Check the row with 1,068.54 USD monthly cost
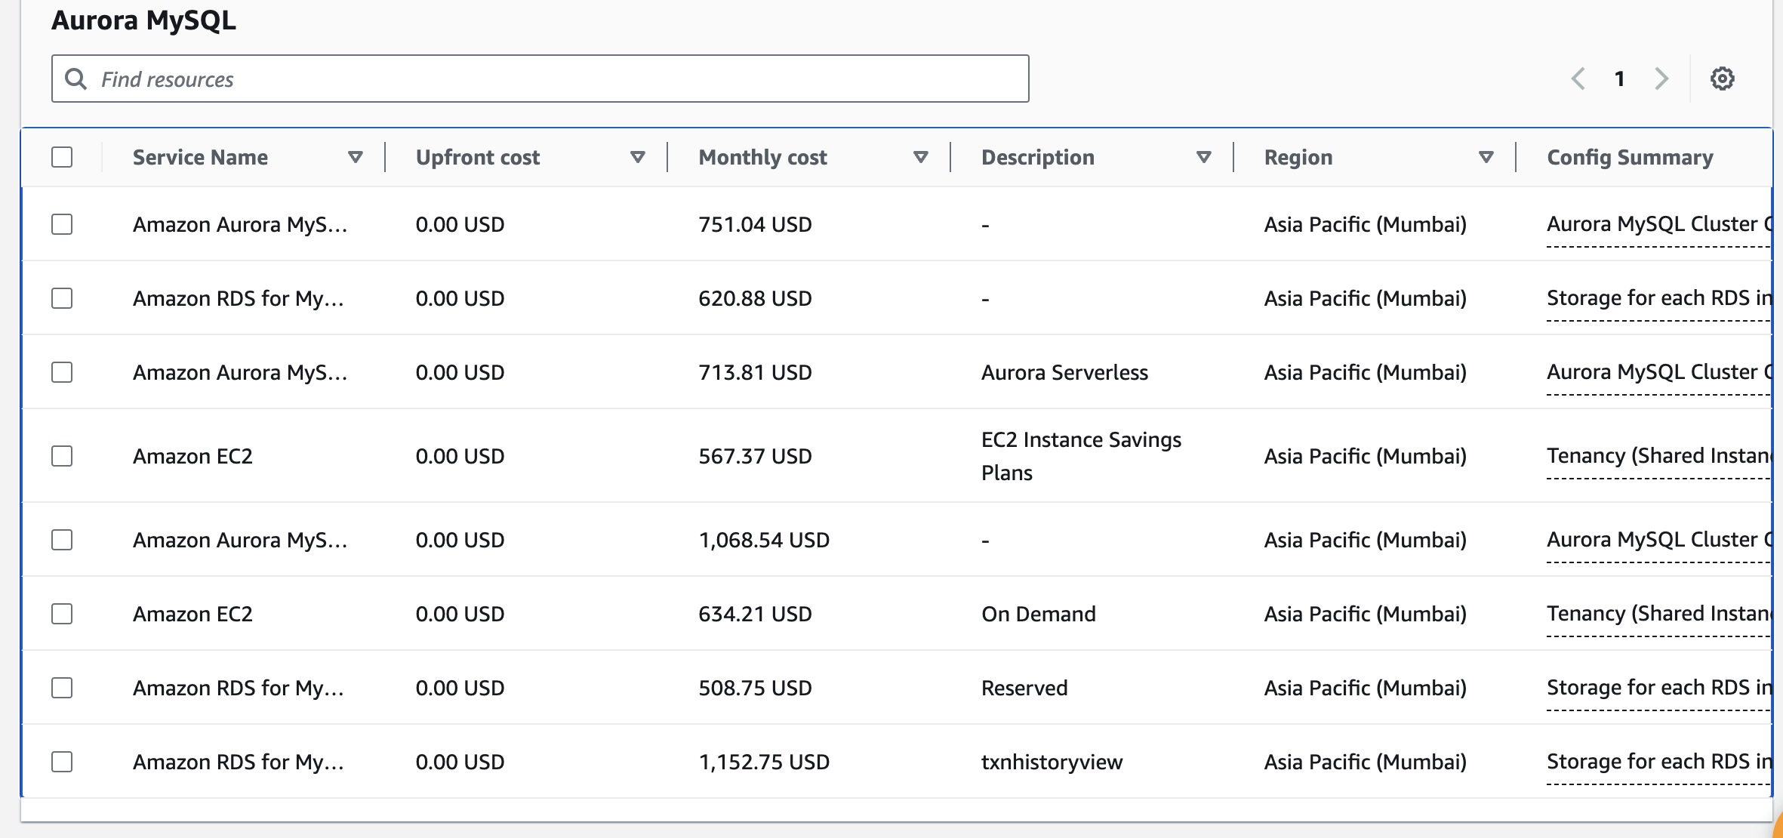1783x838 pixels. click(62, 540)
